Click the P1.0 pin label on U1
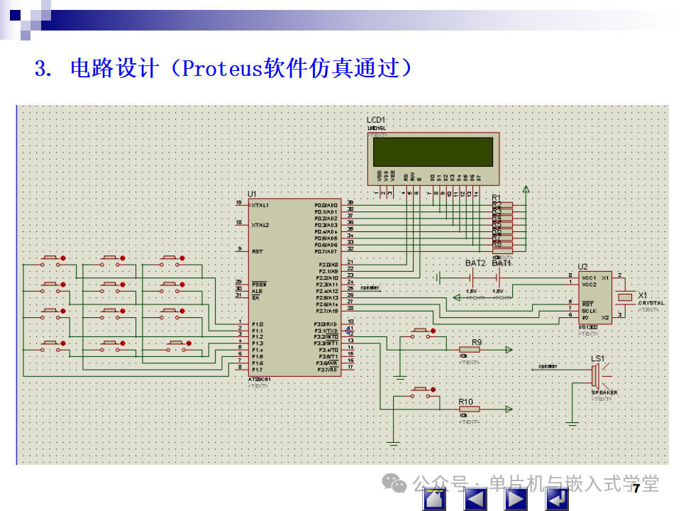The width and height of the screenshot is (681, 511). pyautogui.click(x=258, y=324)
